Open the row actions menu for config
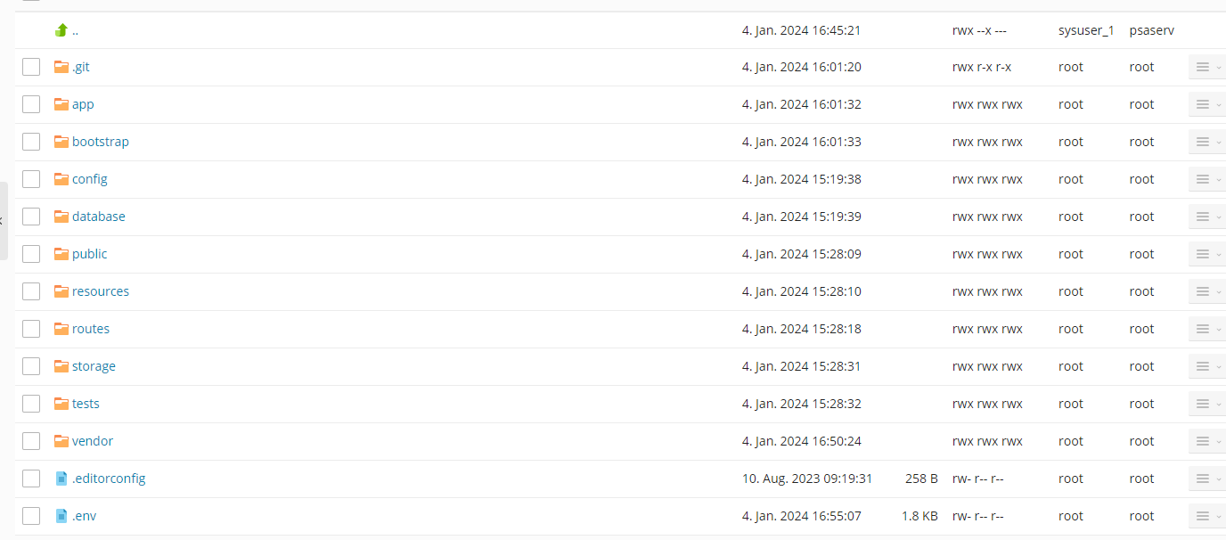This screenshot has width=1226, height=540. 1206,179
